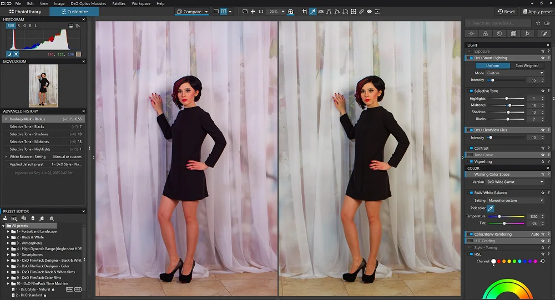Screen dimensions: 555x300
Task: Show the RGB histogram channel
Action: [11, 26]
